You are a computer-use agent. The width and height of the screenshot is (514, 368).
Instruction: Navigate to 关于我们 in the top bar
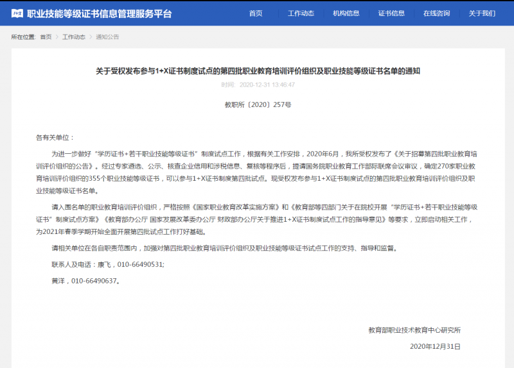click(x=482, y=13)
